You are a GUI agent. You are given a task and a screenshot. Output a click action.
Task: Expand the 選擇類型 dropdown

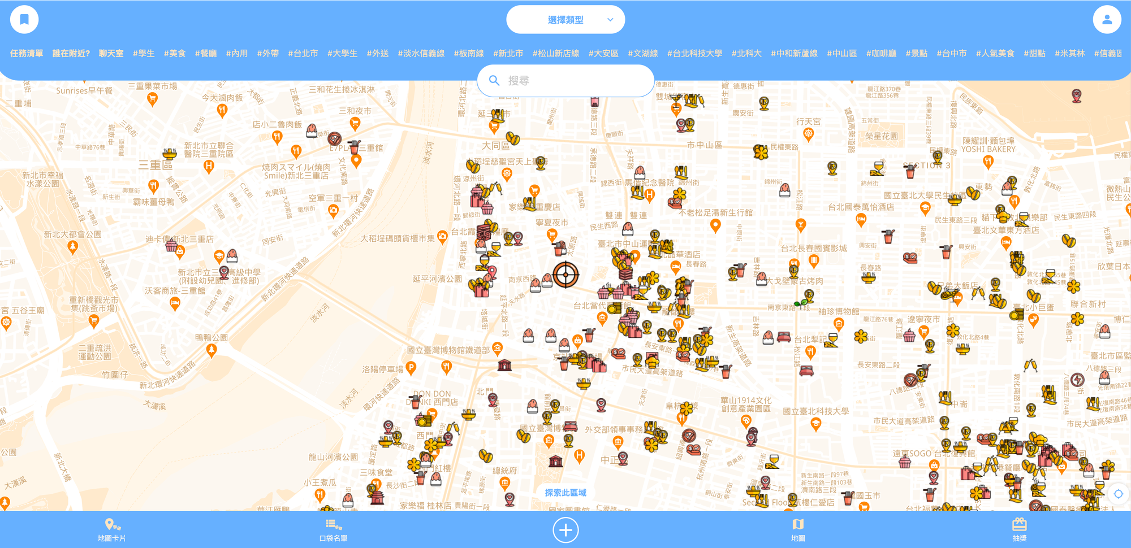[565, 20]
